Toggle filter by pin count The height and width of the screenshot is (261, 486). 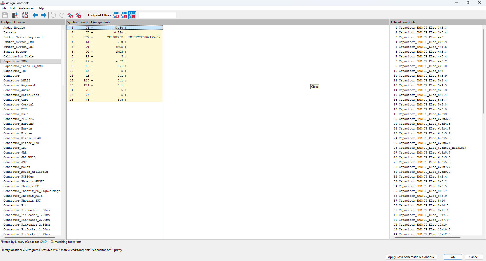124,15
